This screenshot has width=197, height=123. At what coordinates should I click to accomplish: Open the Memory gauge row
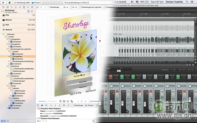coord(18,20)
